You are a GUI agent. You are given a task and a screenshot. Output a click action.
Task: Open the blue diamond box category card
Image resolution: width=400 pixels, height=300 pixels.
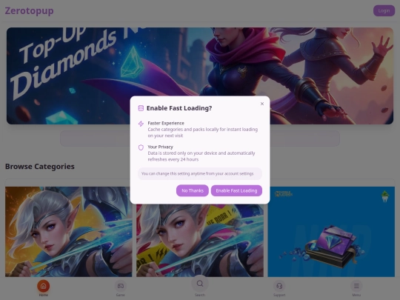[331, 232]
